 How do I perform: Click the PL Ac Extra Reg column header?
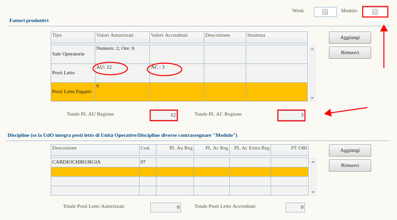pos(250,148)
